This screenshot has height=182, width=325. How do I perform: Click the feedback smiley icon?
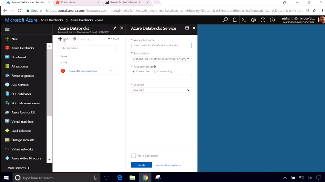tap(263, 20)
